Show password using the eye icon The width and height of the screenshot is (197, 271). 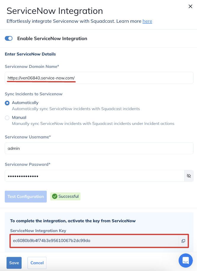click(189, 176)
